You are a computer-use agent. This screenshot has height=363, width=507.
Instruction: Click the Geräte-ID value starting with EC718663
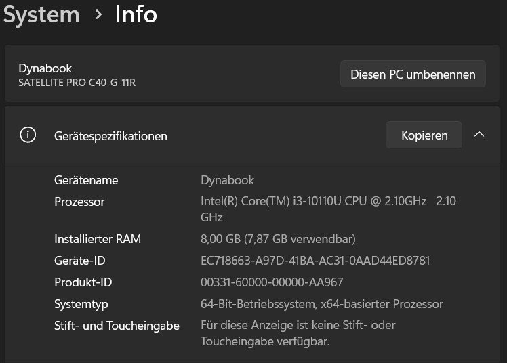(315, 261)
